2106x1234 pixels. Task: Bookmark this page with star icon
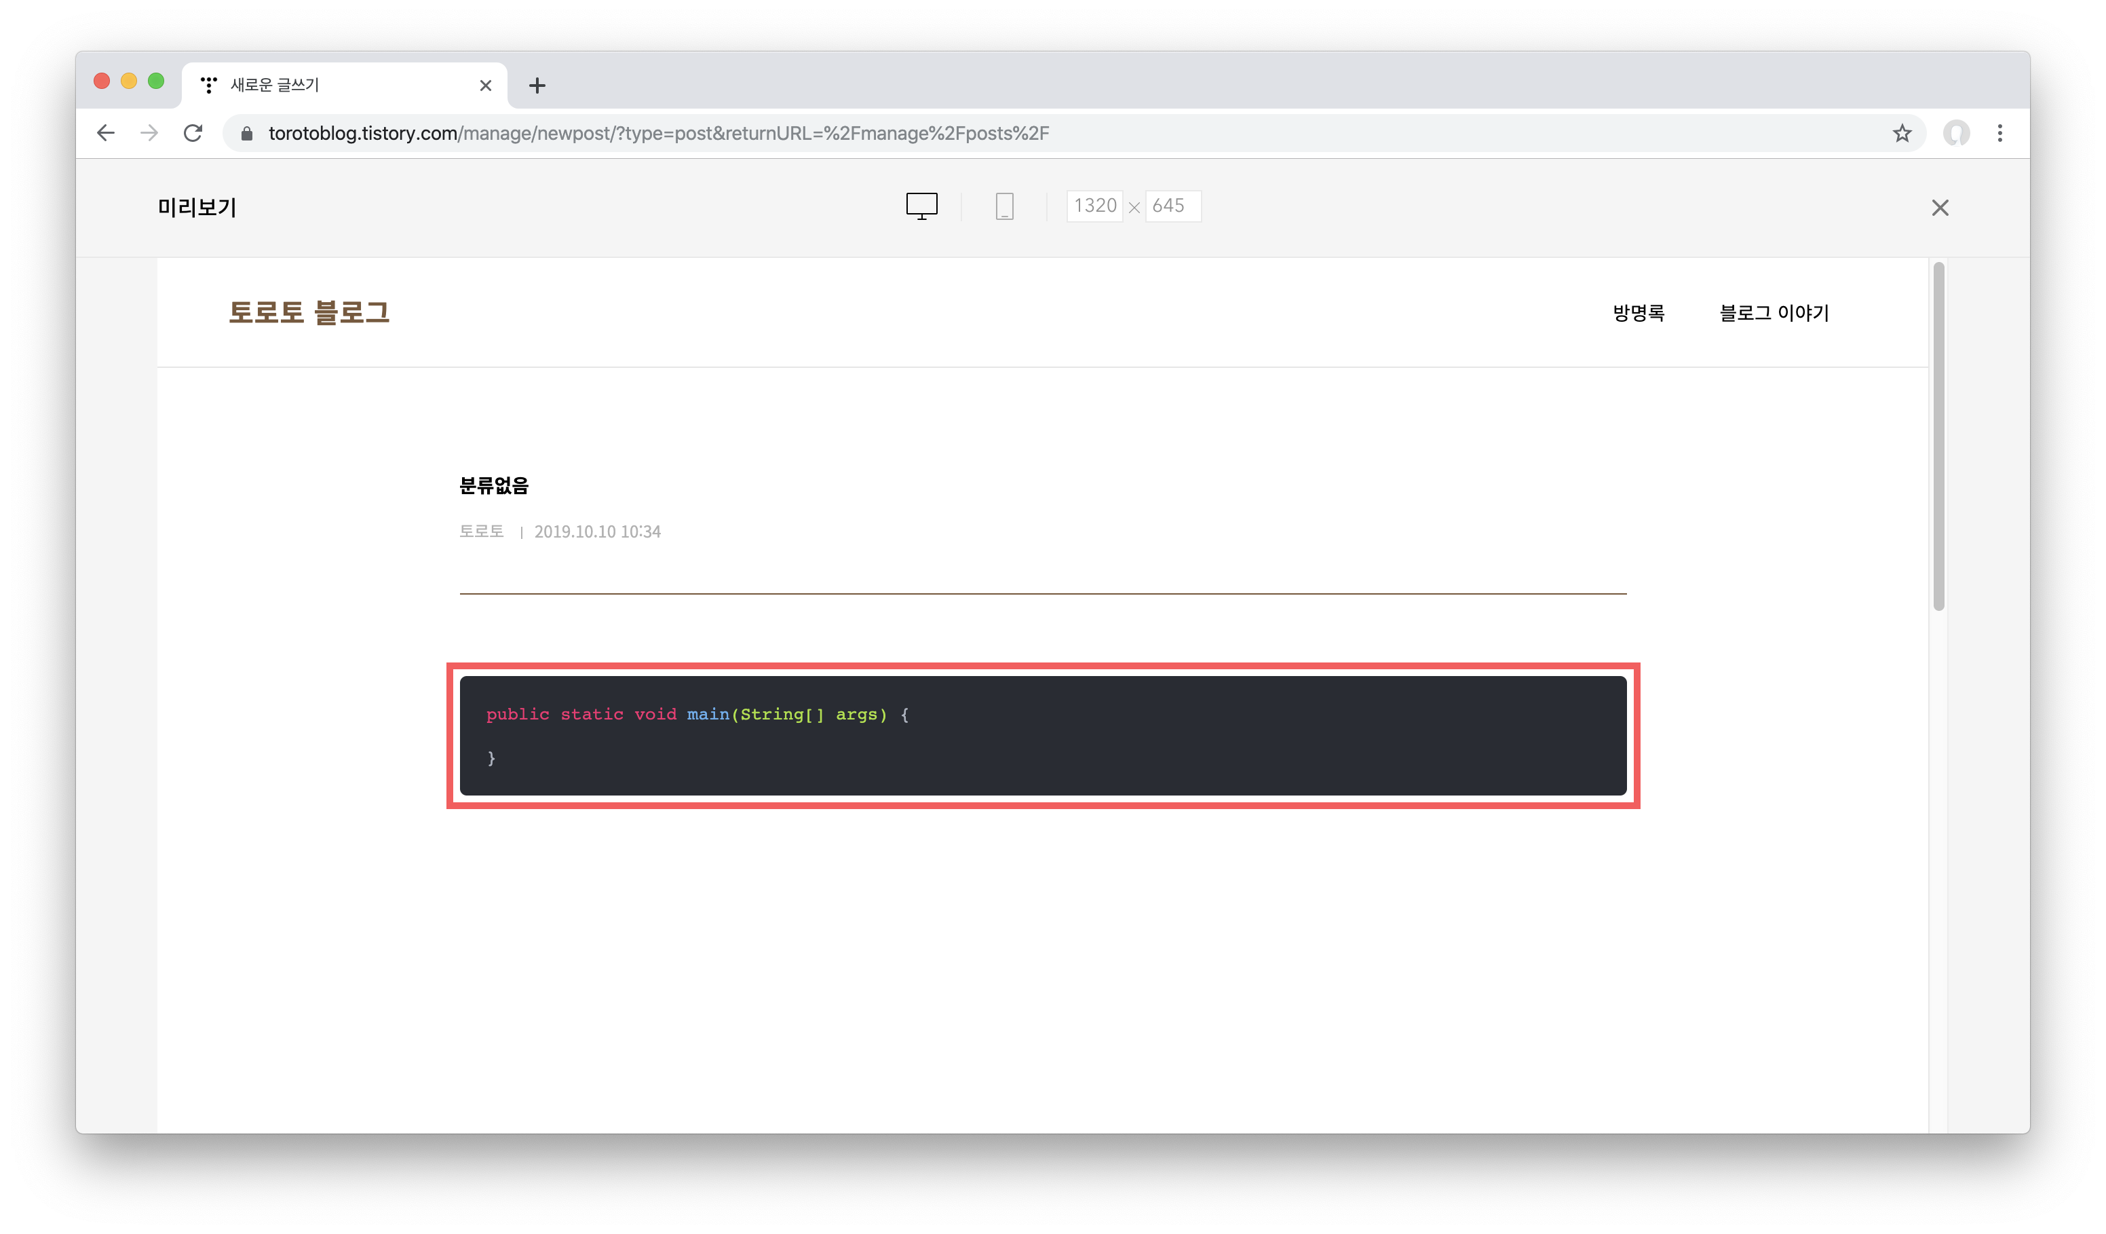(1902, 133)
